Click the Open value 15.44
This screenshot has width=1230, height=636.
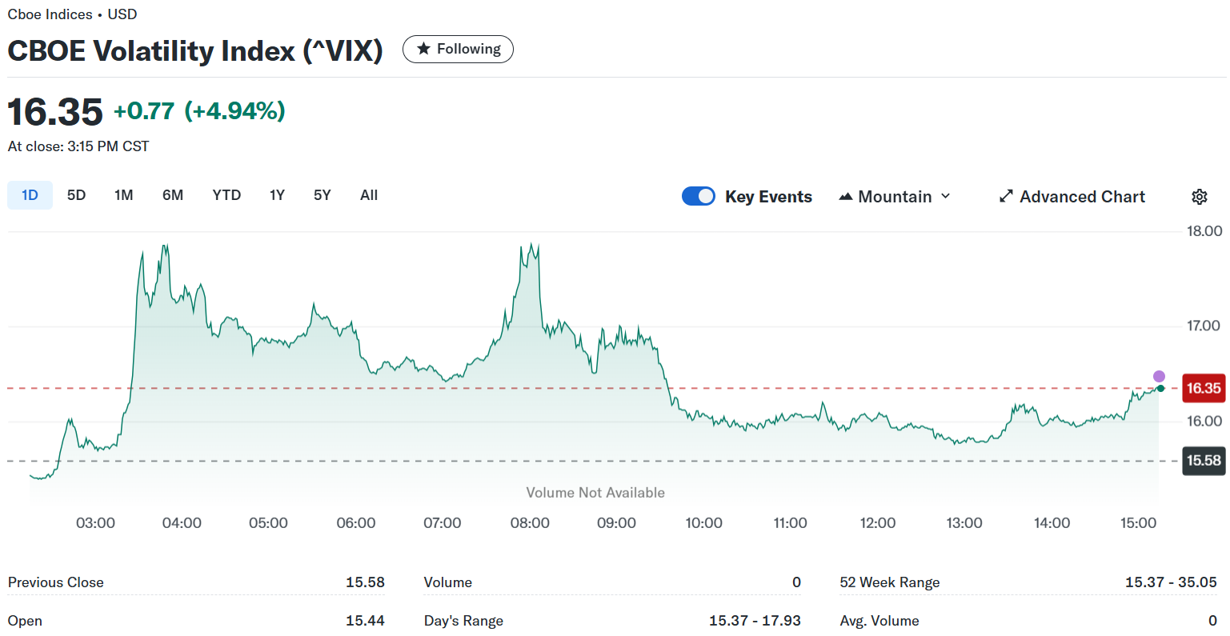click(x=365, y=621)
